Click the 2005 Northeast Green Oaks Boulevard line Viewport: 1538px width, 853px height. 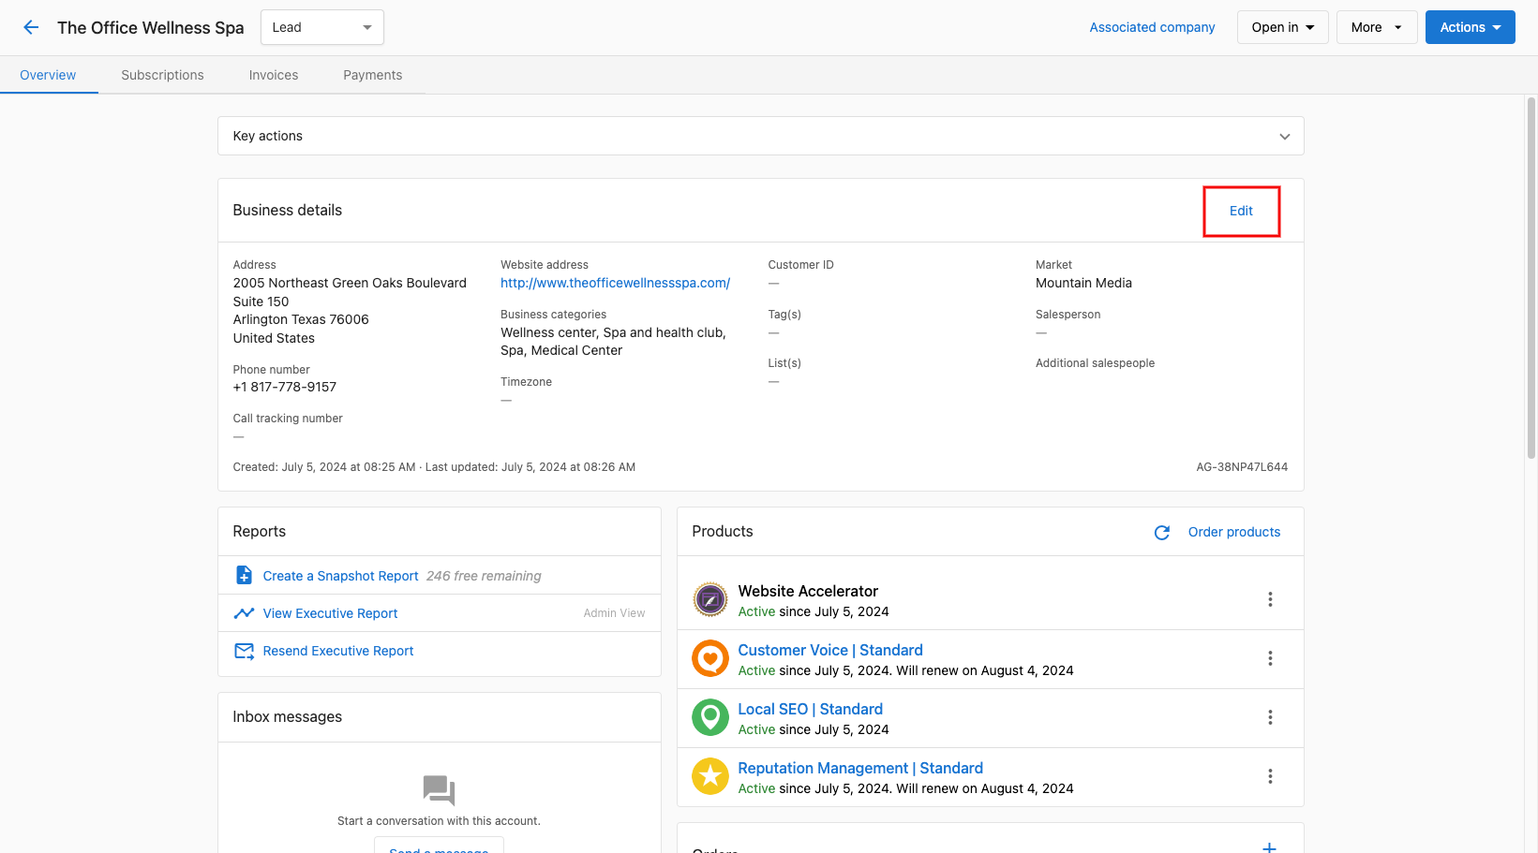[x=350, y=283]
